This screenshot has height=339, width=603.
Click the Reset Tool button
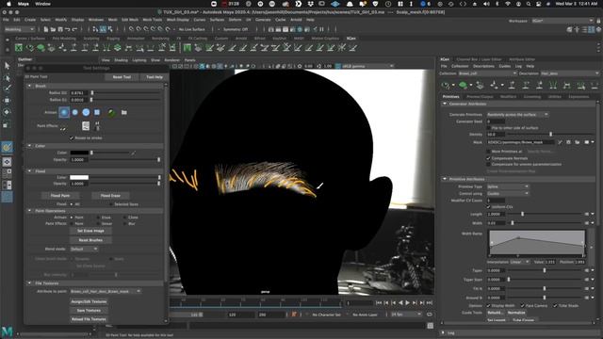point(122,77)
